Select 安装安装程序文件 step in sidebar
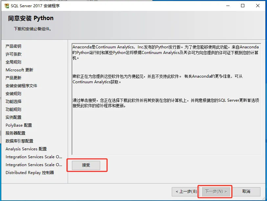Screen dimensions: 267x201 pos(21,86)
